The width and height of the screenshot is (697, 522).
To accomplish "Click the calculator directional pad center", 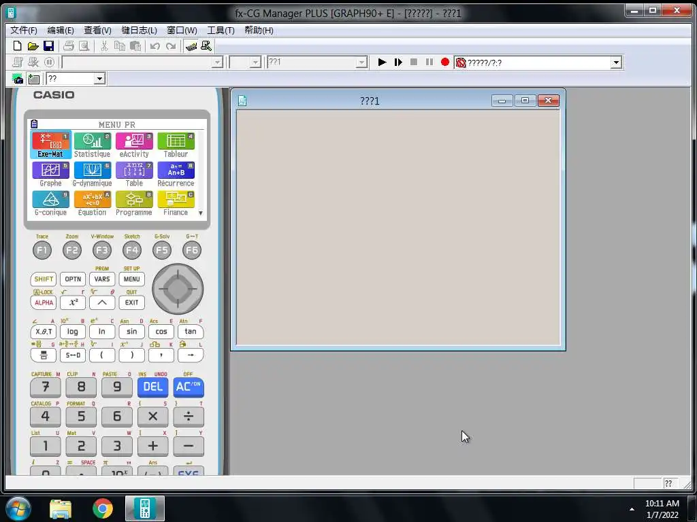I will tap(178, 289).
